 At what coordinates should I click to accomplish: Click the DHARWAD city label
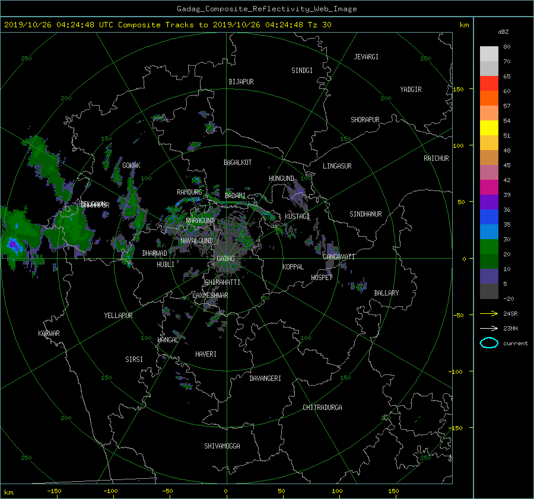(x=155, y=253)
